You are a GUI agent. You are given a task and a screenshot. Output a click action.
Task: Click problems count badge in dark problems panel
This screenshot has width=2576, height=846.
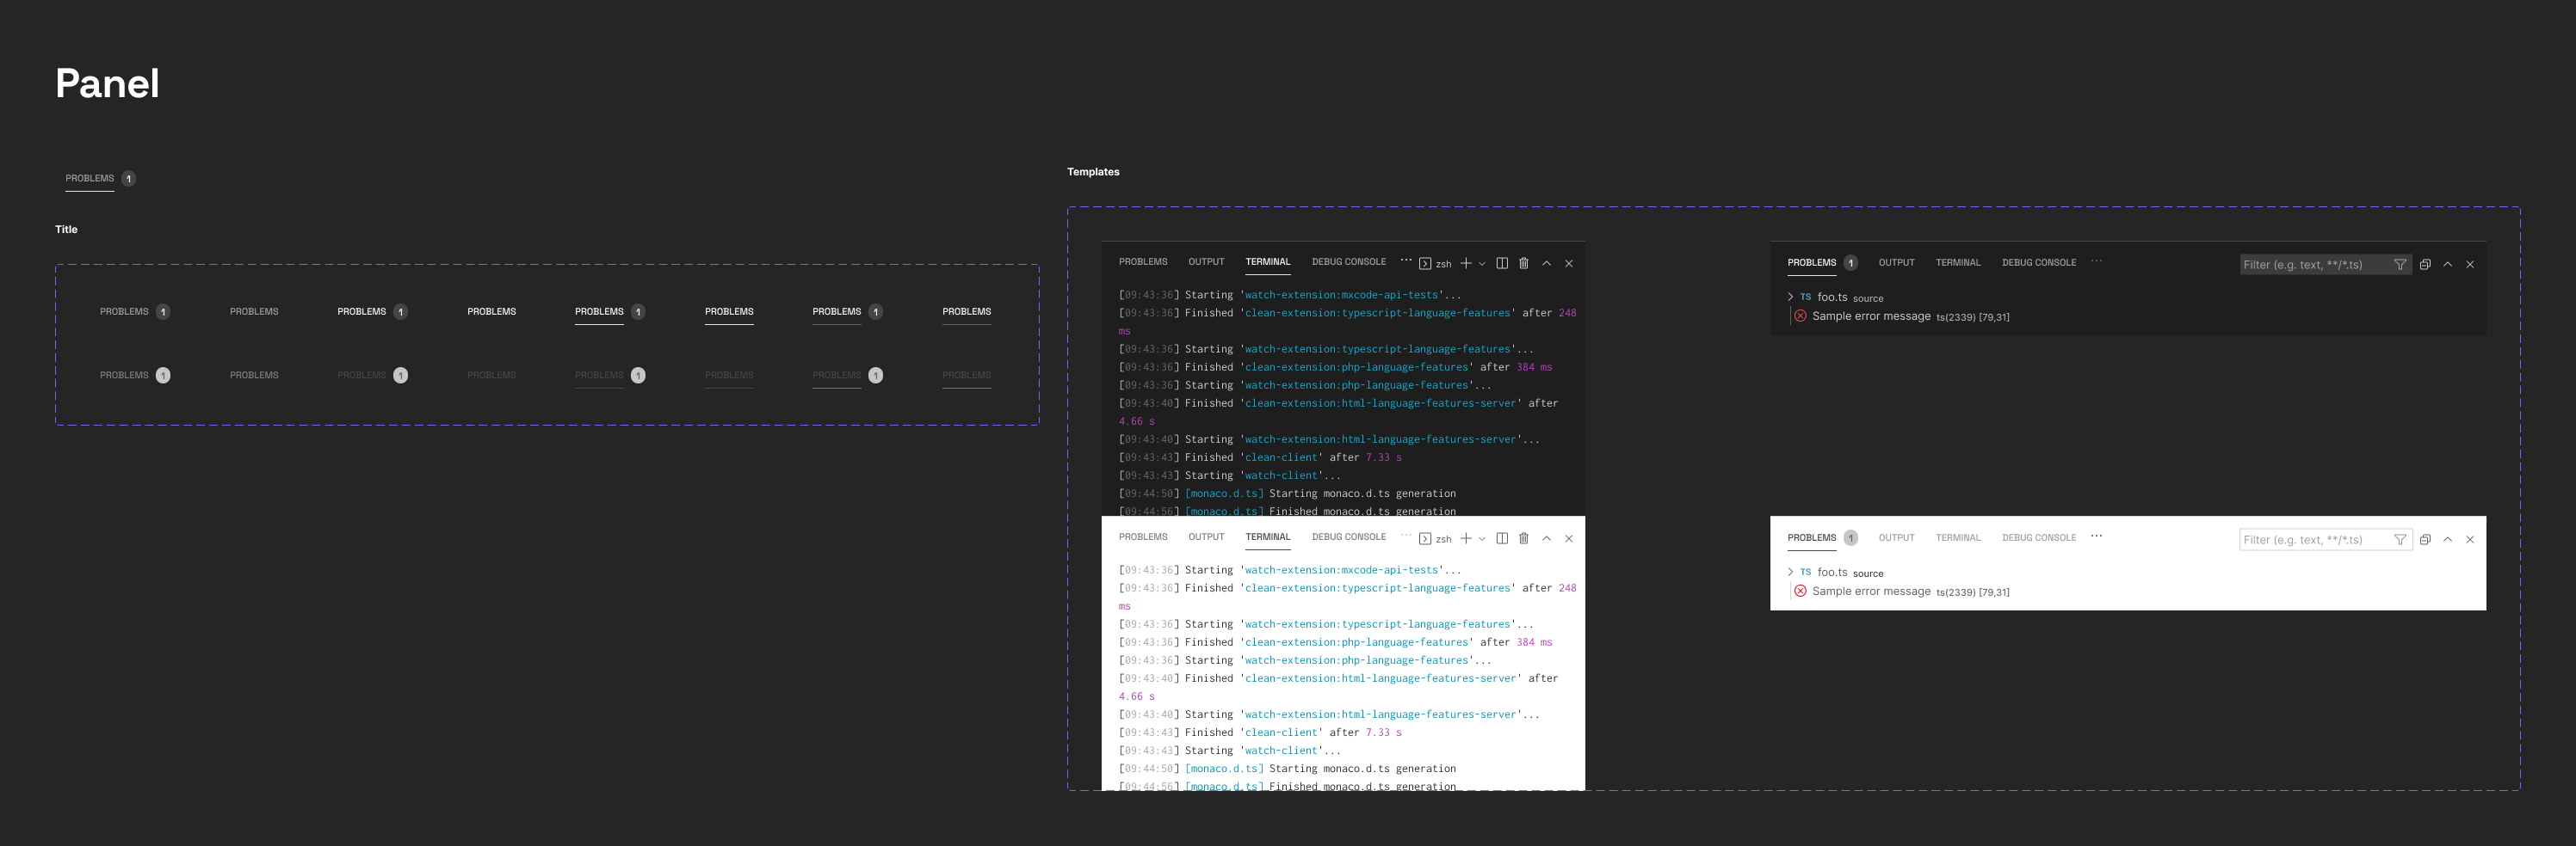click(1851, 263)
